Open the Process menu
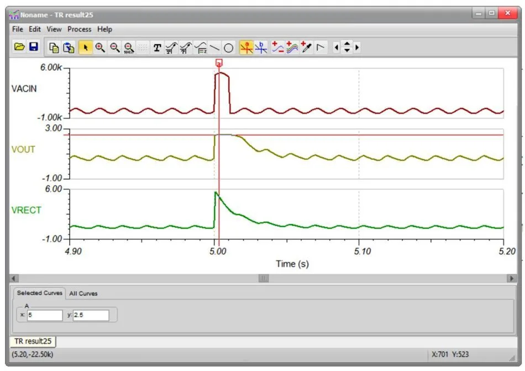Screen dimensions: 525x371 pyautogui.click(x=80, y=29)
